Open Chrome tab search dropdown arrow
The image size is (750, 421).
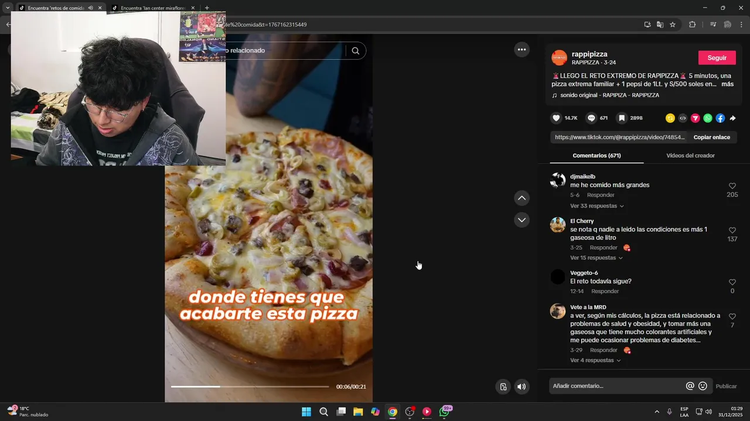[x=8, y=8]
